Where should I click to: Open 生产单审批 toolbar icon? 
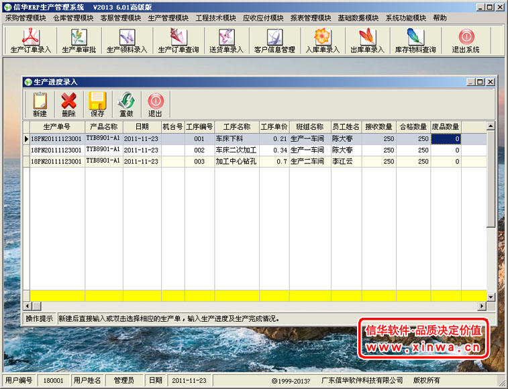pyautogui.click(x=79, y=40)
